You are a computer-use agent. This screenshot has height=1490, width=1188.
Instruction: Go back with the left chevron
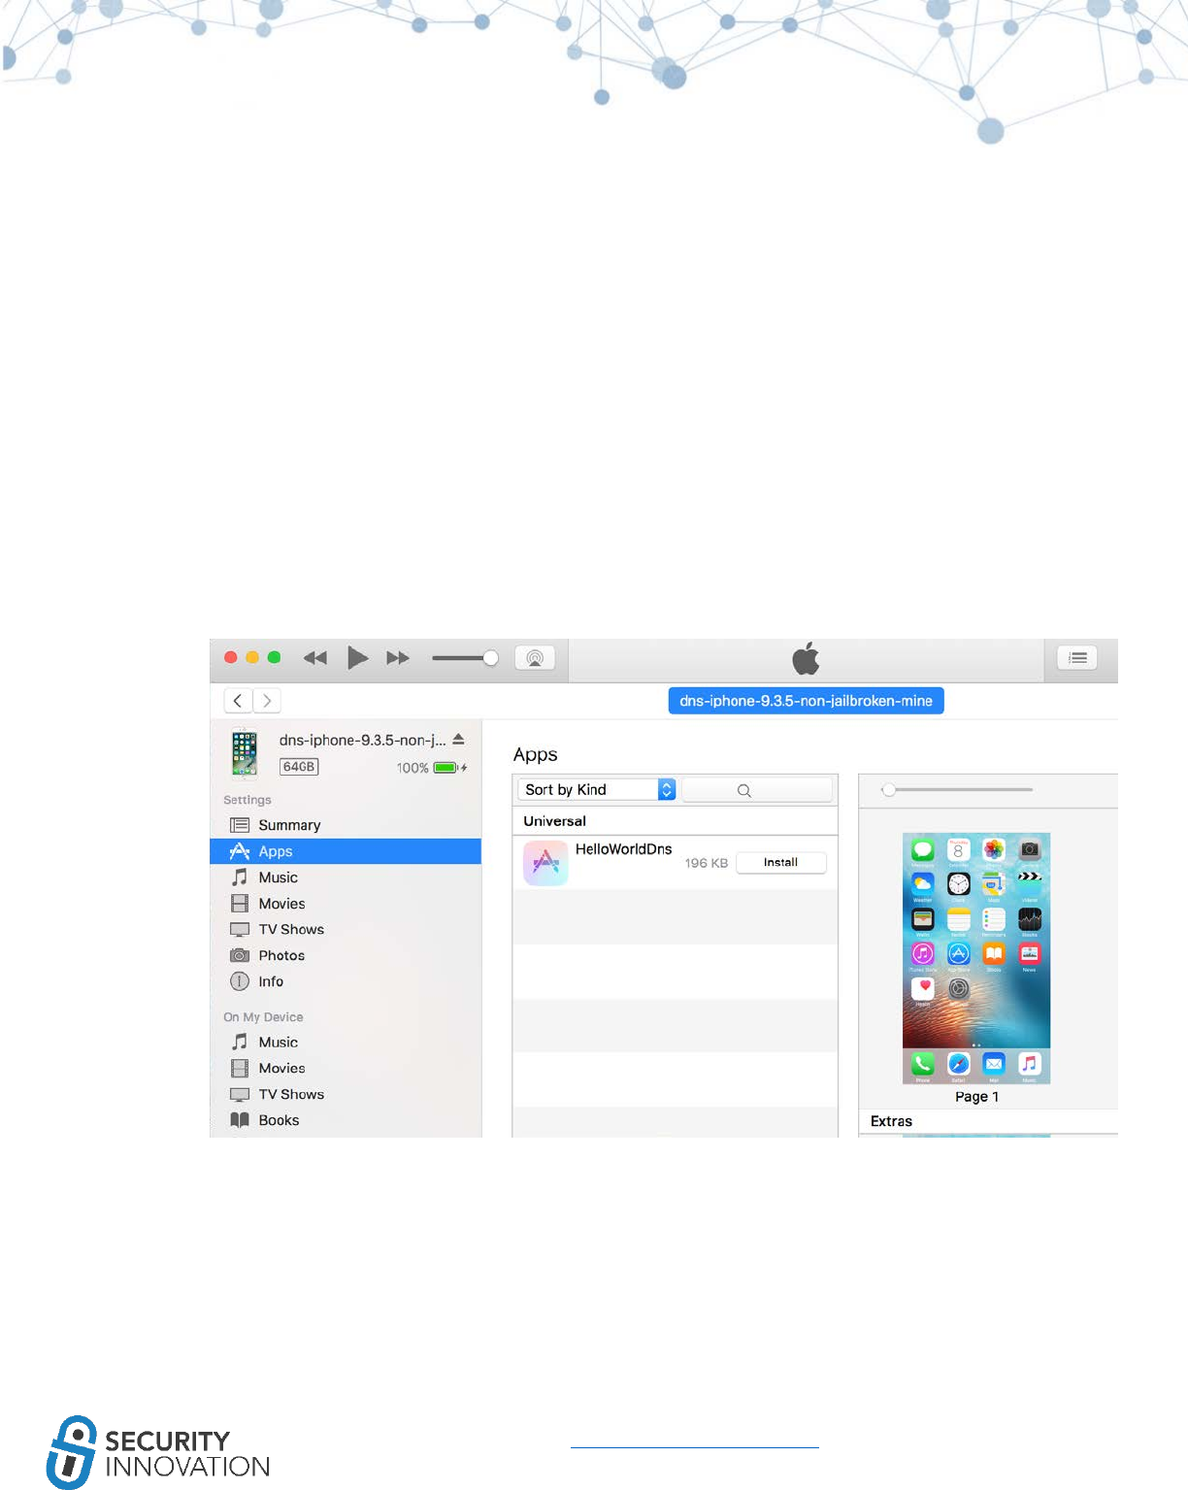pos(238,700)
